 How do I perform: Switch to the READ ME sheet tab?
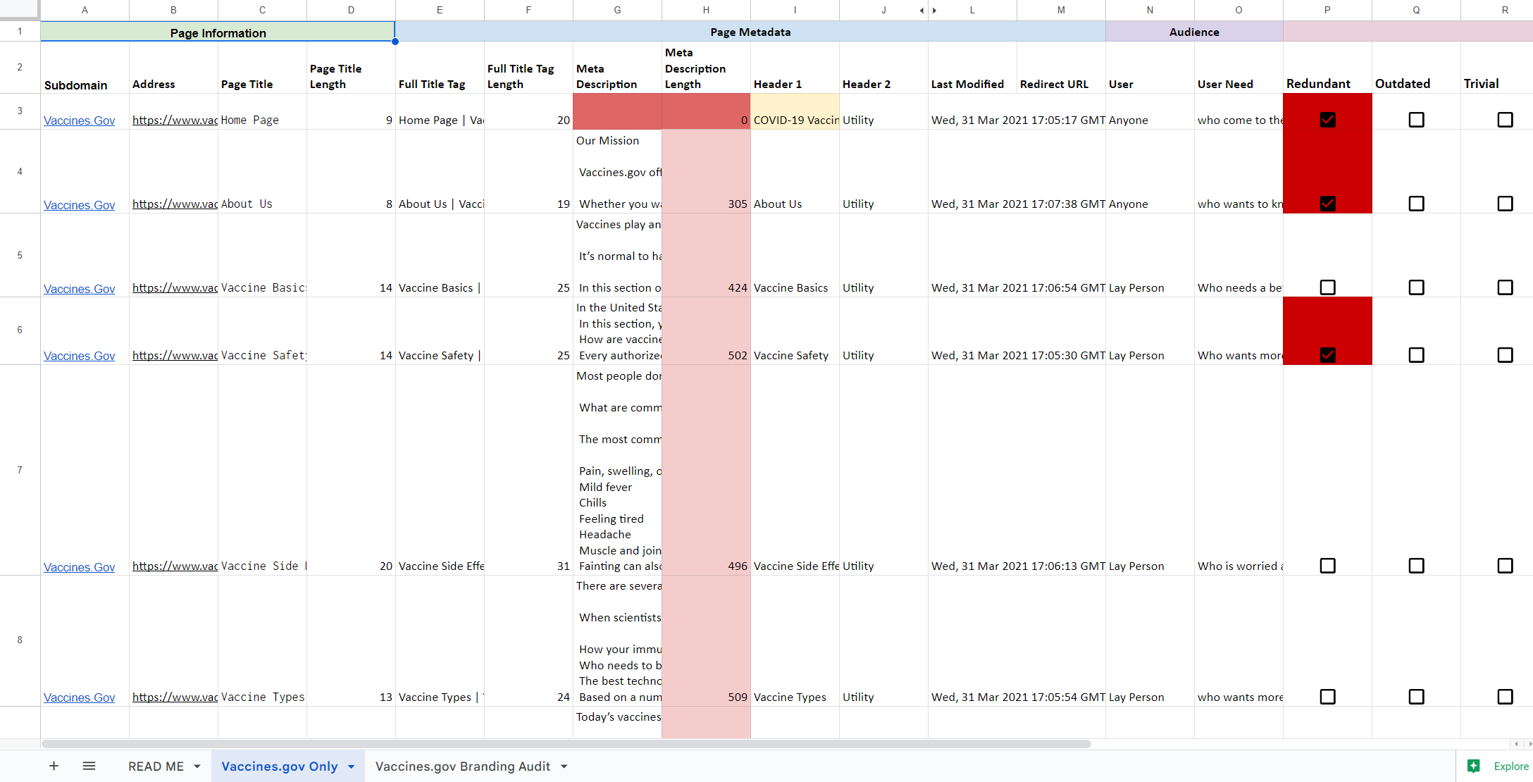(156, 767)
